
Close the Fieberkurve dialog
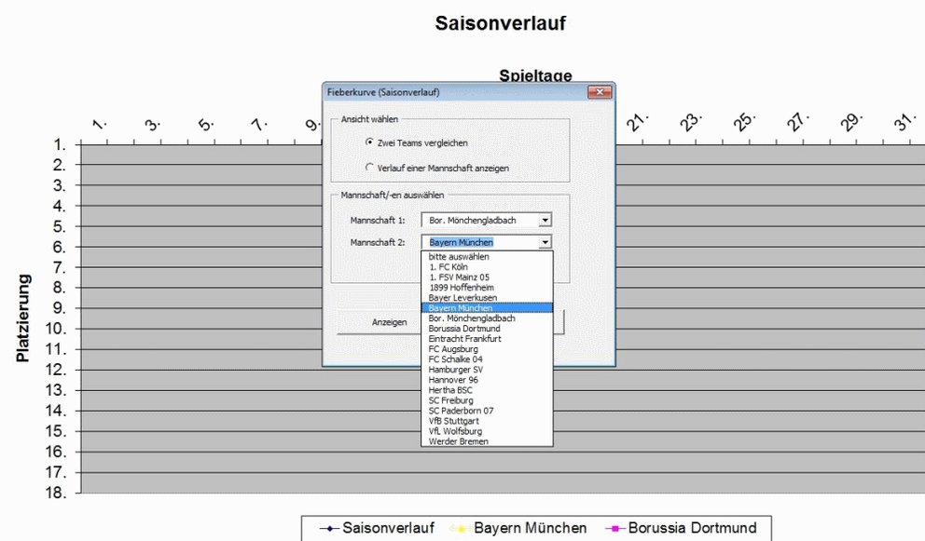600,92
